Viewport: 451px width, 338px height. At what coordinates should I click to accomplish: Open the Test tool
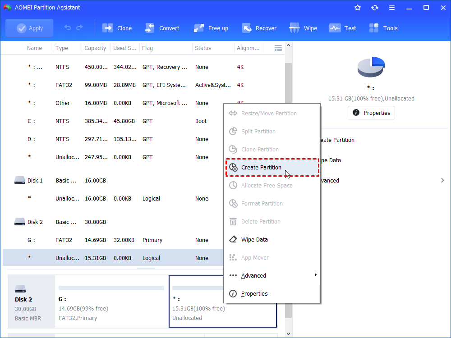coord(343,28)
